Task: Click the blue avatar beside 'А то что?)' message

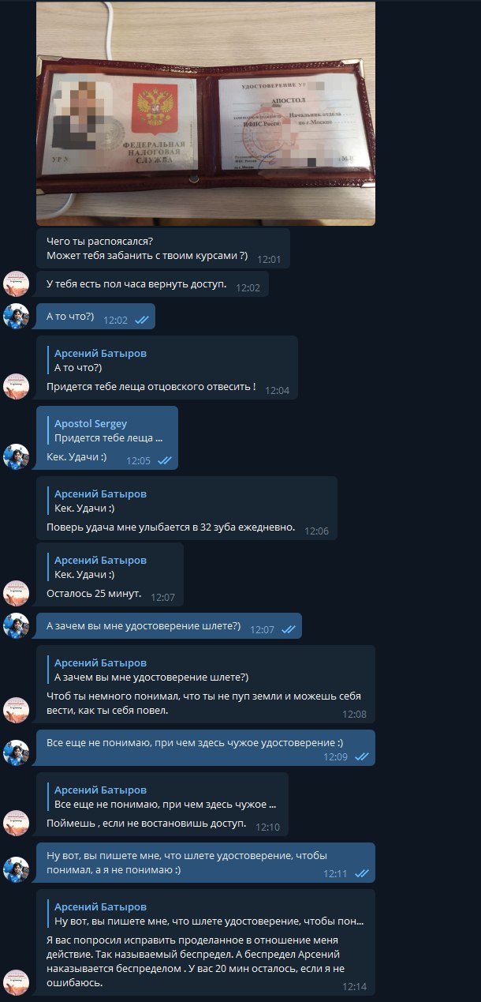Action: pyautogui.click(x=17, y=316)
